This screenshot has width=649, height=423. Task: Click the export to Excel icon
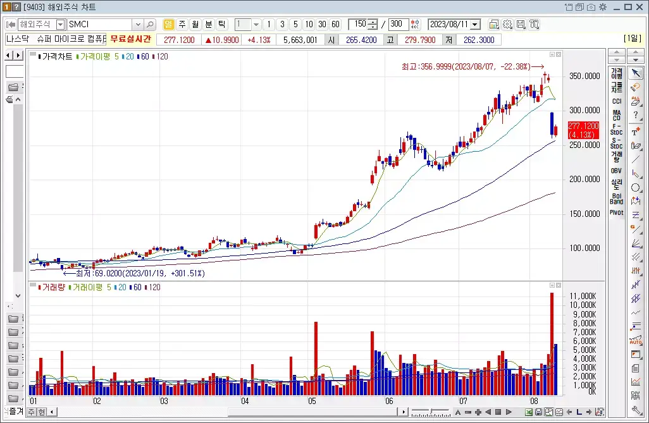pyautogui.click(x=529, y=412)
